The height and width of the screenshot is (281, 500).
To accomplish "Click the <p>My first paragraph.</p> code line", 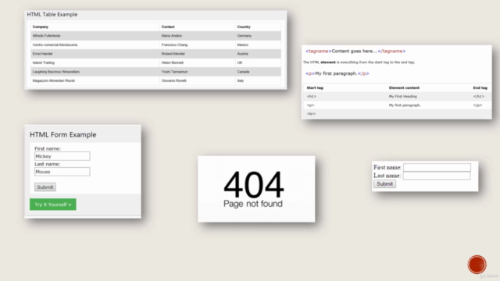I will [x=337, y=73].
